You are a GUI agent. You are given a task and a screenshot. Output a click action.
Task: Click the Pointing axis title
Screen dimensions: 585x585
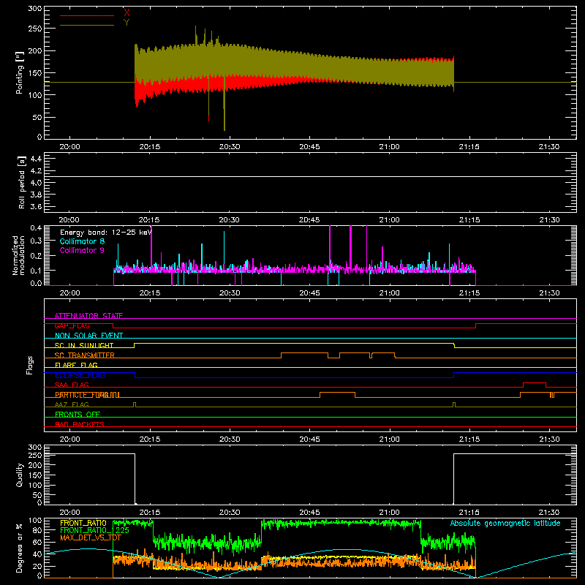point(20,72)
